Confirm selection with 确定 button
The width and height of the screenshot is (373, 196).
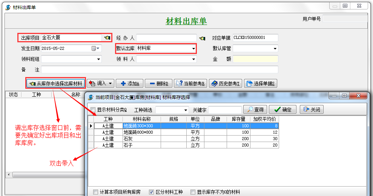point(283,110)
